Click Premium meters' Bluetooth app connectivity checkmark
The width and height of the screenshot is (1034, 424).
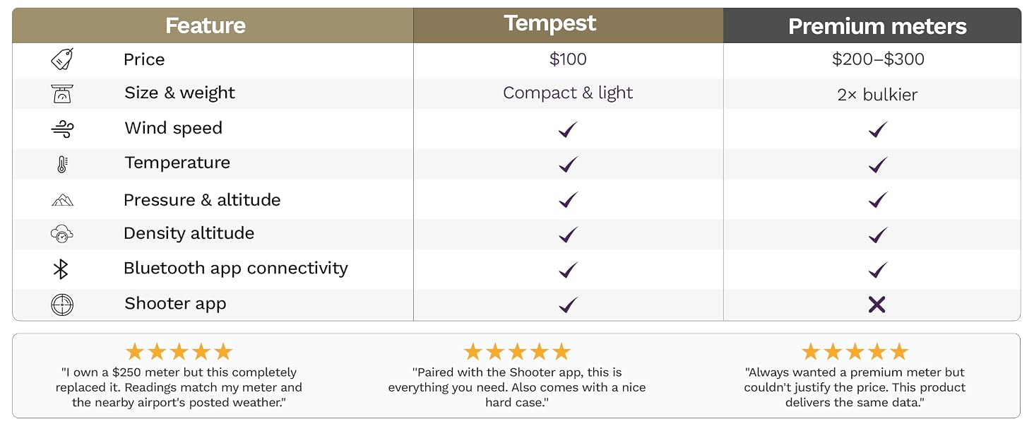877,270
